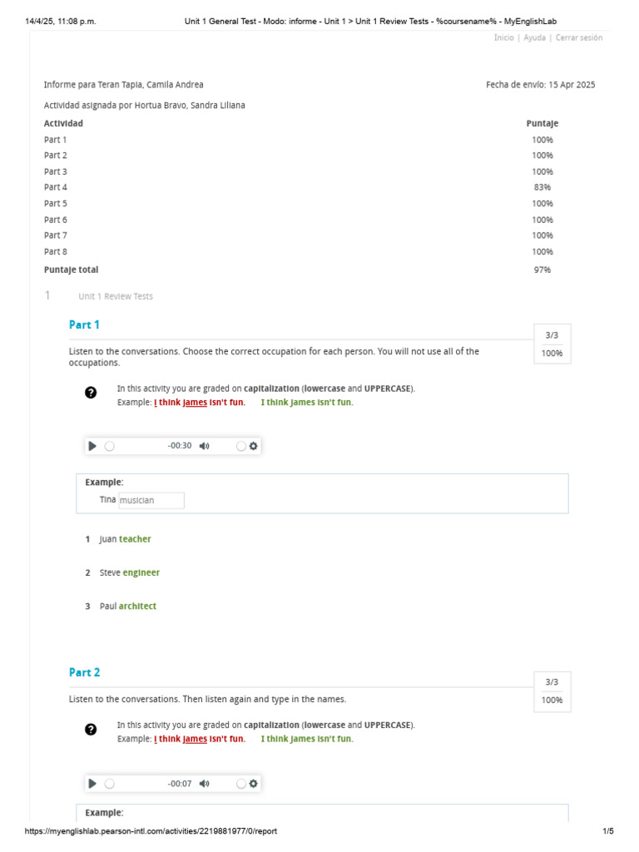639x852 pixels.
Task: Mute the Part 2 audio speaker icon
Action: coord(205,784)
